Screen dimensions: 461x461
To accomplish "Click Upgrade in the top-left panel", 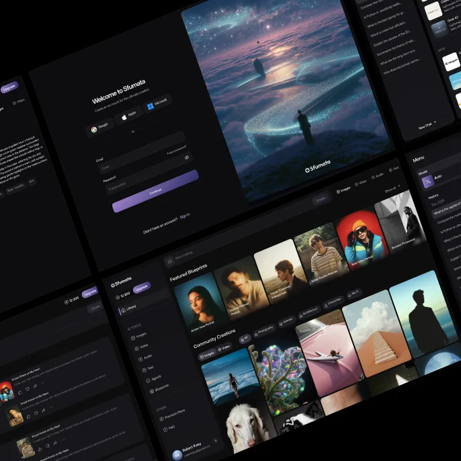I will 9,87.
